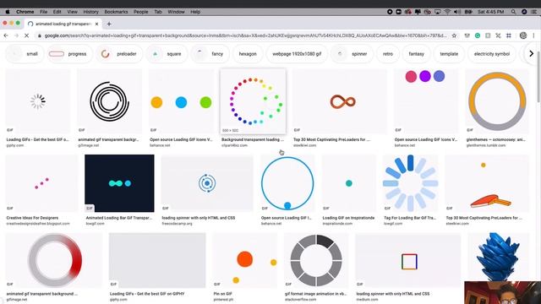The image size is (541, 304).
Task: Click the browser forward arrow
Action: tap(16, 35)
